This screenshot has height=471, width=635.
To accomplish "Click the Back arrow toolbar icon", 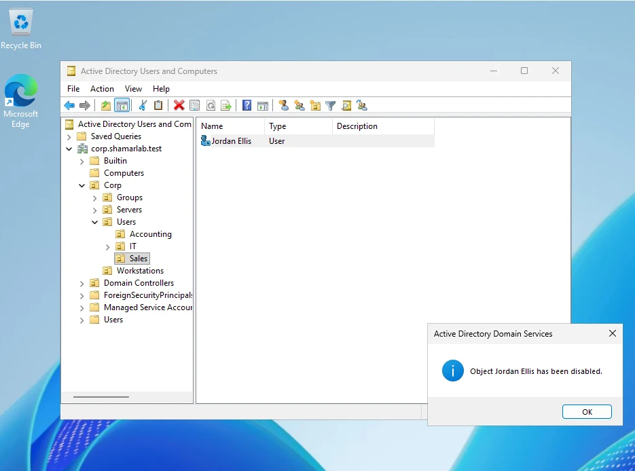I will pos(69,106).
